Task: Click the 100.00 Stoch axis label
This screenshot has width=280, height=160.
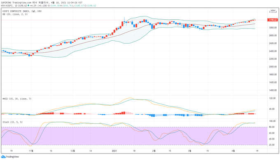Action: pos(272,121)
